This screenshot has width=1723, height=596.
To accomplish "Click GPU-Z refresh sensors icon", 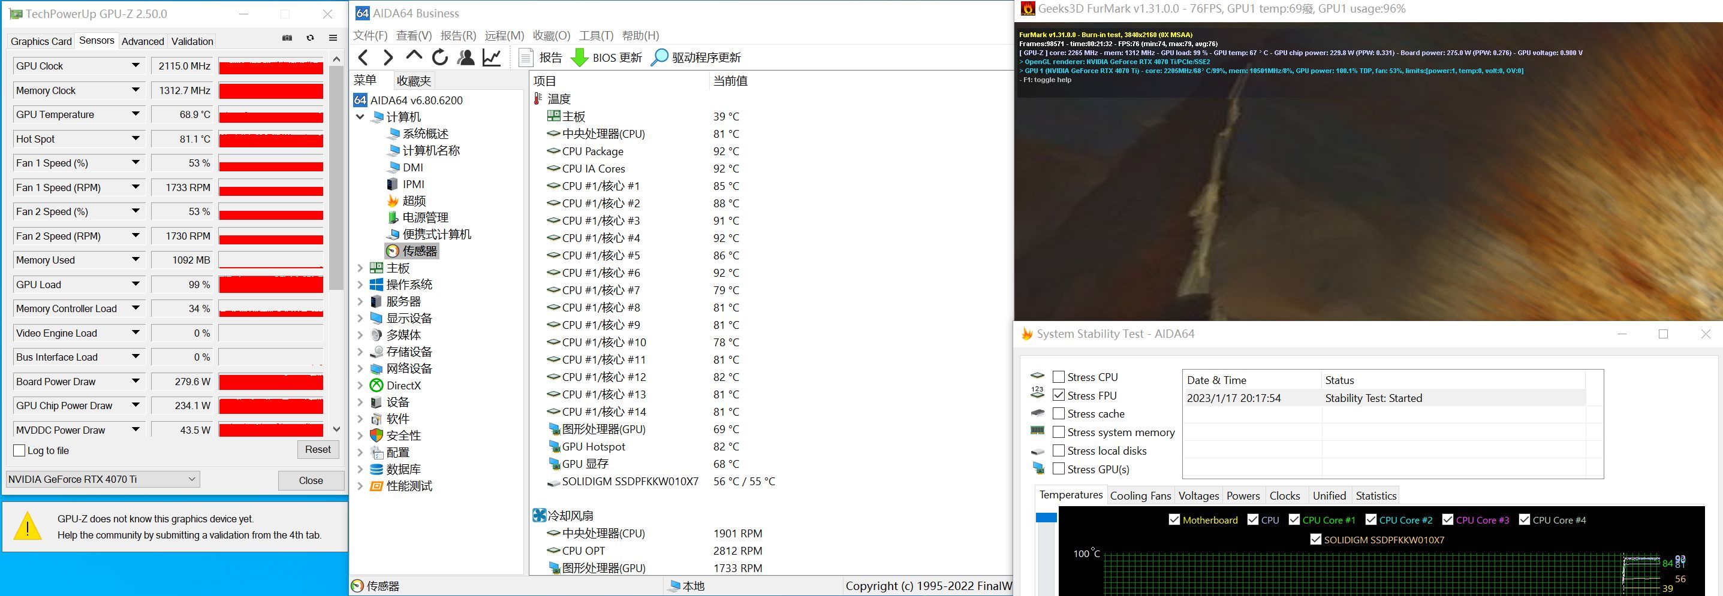I will coord(311,38).
